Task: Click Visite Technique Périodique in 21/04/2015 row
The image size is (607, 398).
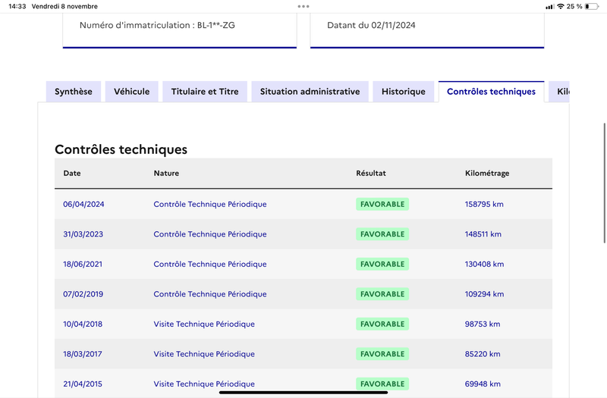Action: (204, 384)
